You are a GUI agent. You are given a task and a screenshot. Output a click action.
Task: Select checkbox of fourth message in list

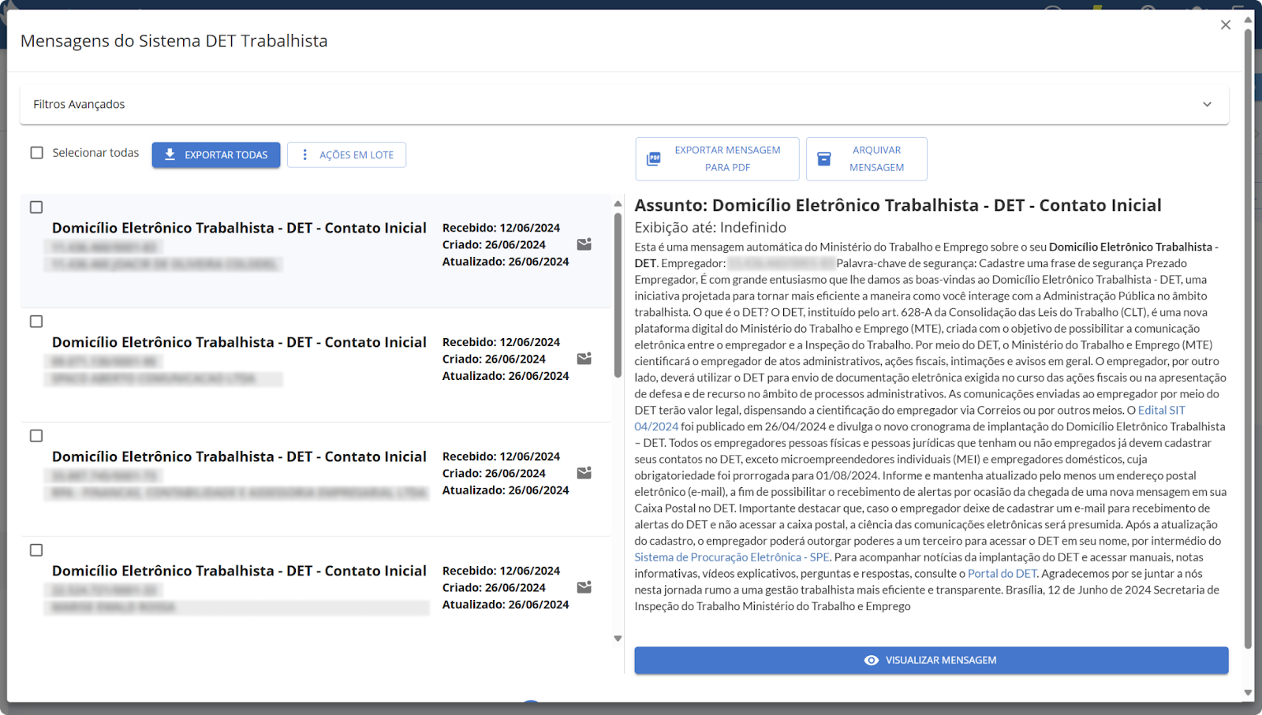[x=36, y=550]
